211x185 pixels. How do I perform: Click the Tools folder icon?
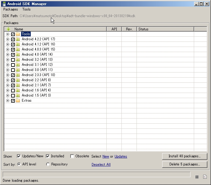point(18,34)
